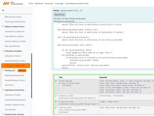
Task: Open Converting of Clothing Size
Action: point(15,22)
